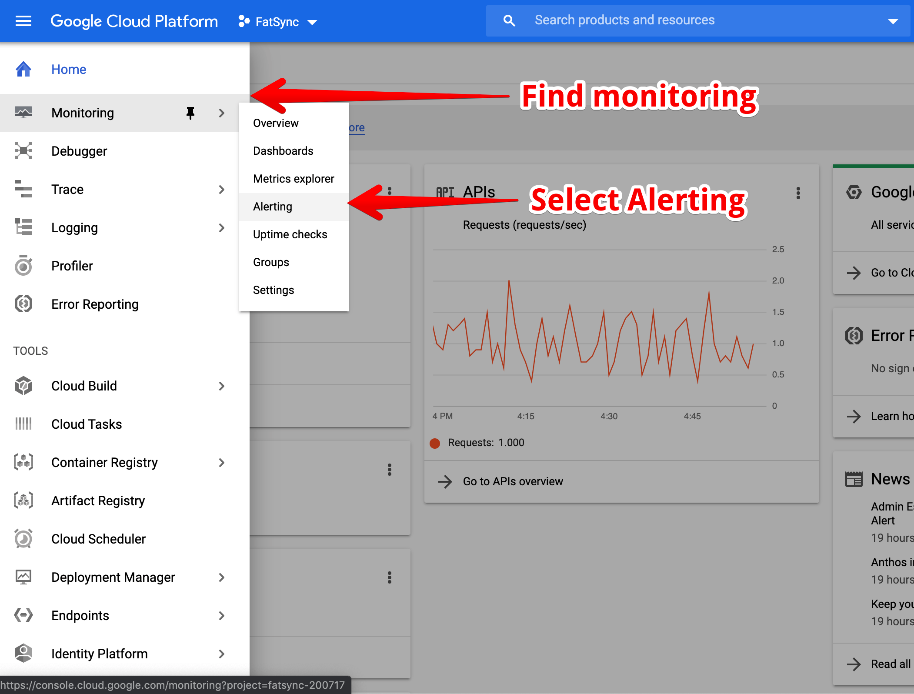Click the Home house icon
914x694 pixels.
(x=23, y=69)
